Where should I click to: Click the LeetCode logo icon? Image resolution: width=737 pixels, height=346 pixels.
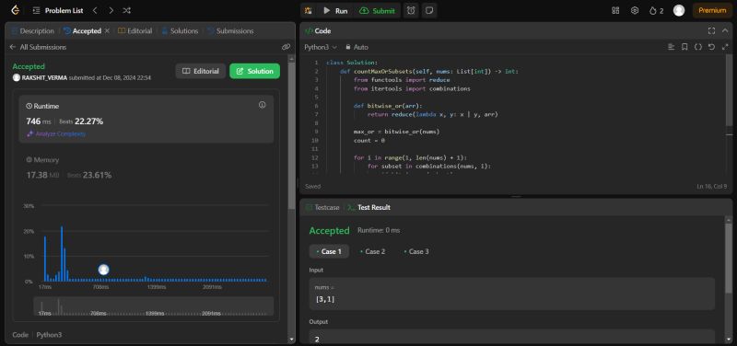tap(16, 10)
